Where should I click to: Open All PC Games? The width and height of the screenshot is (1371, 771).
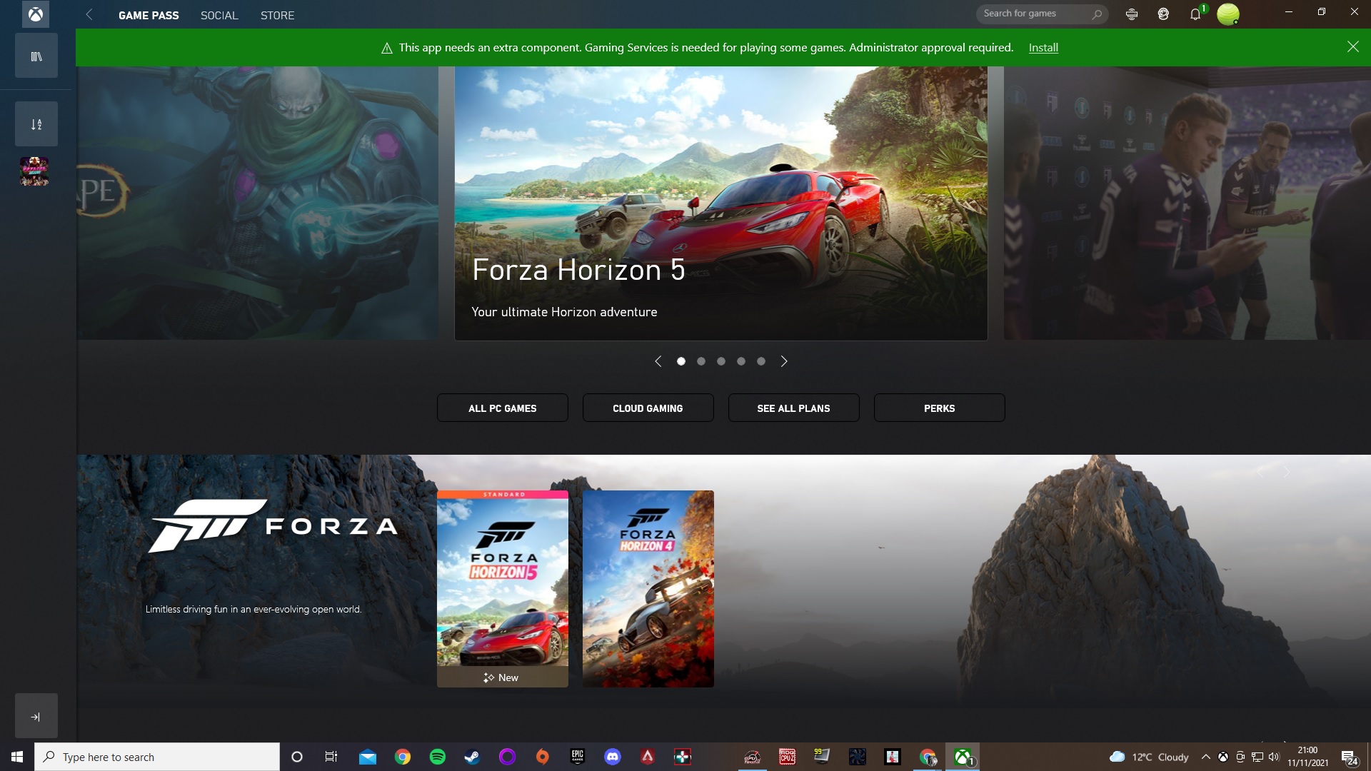pos(503,408)
